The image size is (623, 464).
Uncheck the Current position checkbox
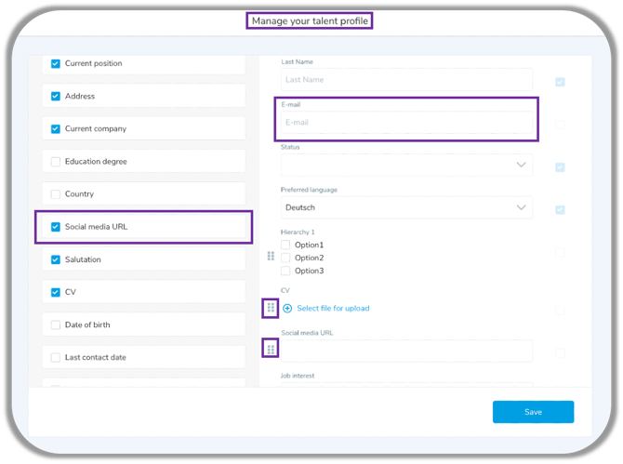pyautogui.click(x=56, y=64)
